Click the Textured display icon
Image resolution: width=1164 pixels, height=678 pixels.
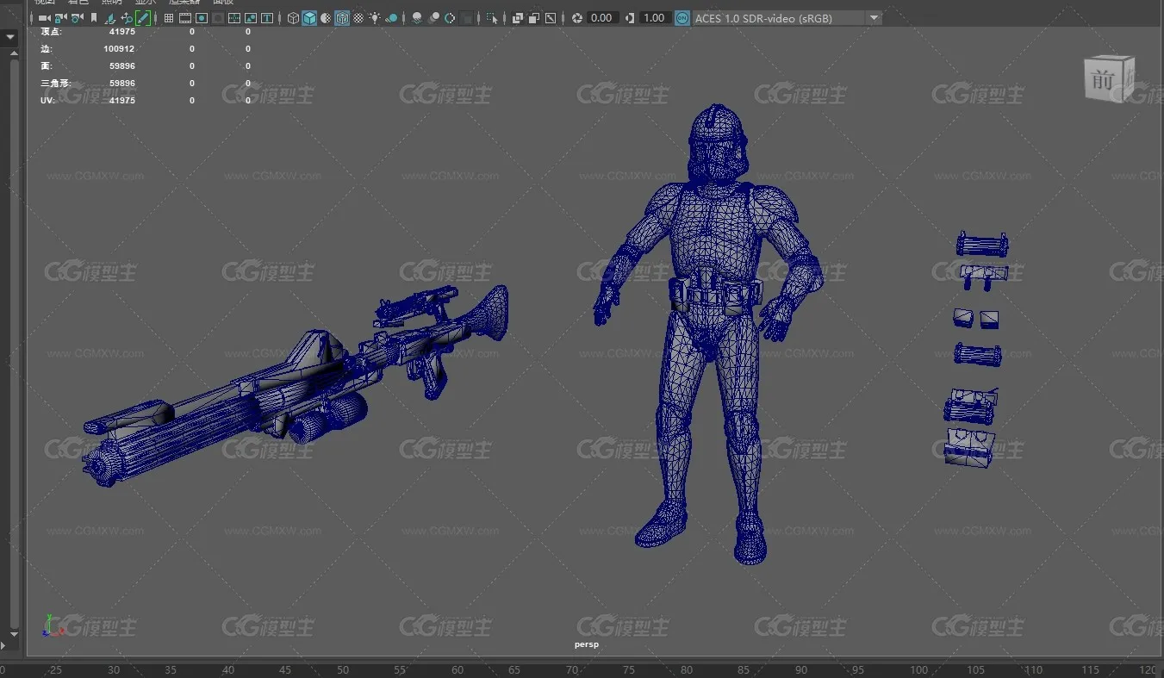pos(358,17)
